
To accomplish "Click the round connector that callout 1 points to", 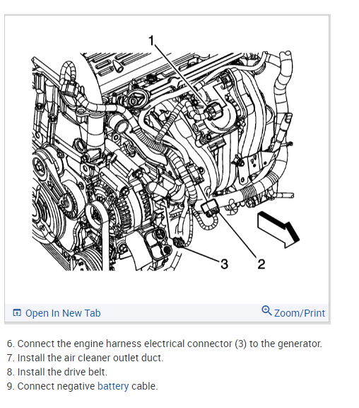I will [x=213, y=113].
